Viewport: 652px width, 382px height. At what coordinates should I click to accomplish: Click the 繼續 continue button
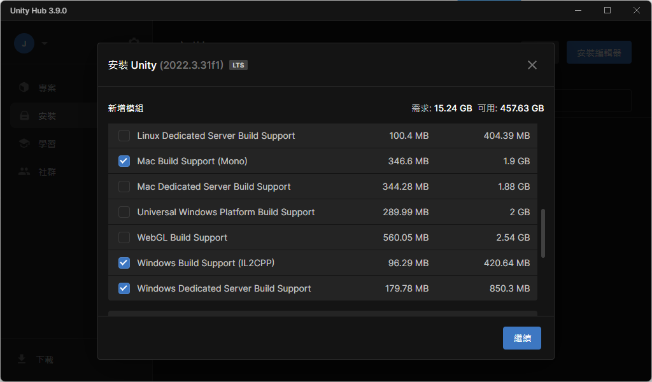[522, 338]
